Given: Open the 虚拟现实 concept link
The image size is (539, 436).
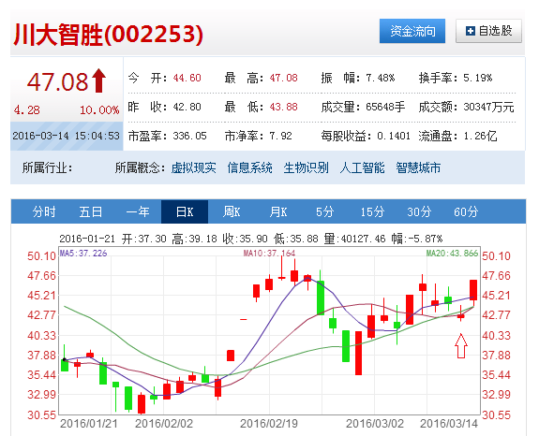Looking at the screenshot, I should [x=193, y=168].
